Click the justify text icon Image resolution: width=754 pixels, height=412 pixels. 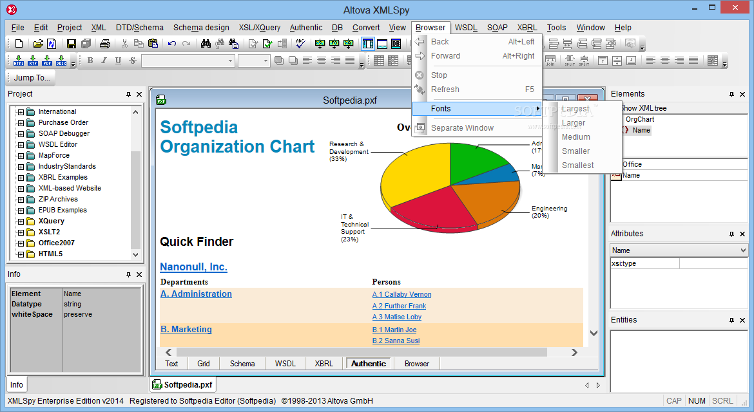349,60
